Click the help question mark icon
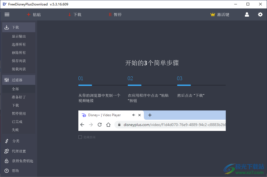Viewport: 267px width, 177px height. (7, 171)
